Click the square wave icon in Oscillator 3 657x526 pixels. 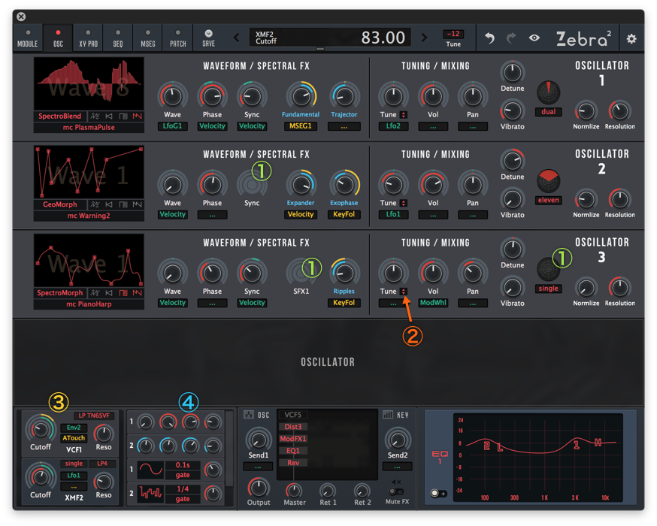click(123, 293)
